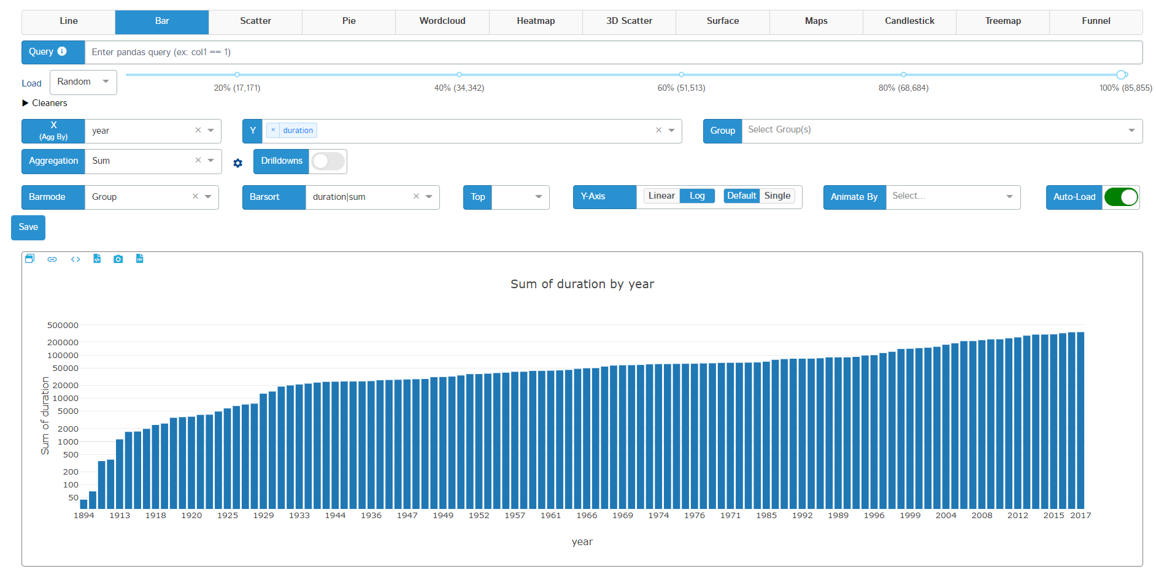
Task: Switch to the Scatter chart tab
Action: point(255,20)
